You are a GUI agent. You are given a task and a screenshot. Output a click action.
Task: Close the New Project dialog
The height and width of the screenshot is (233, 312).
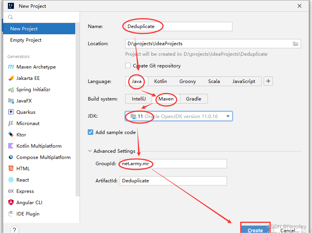[x=300, y=6]
